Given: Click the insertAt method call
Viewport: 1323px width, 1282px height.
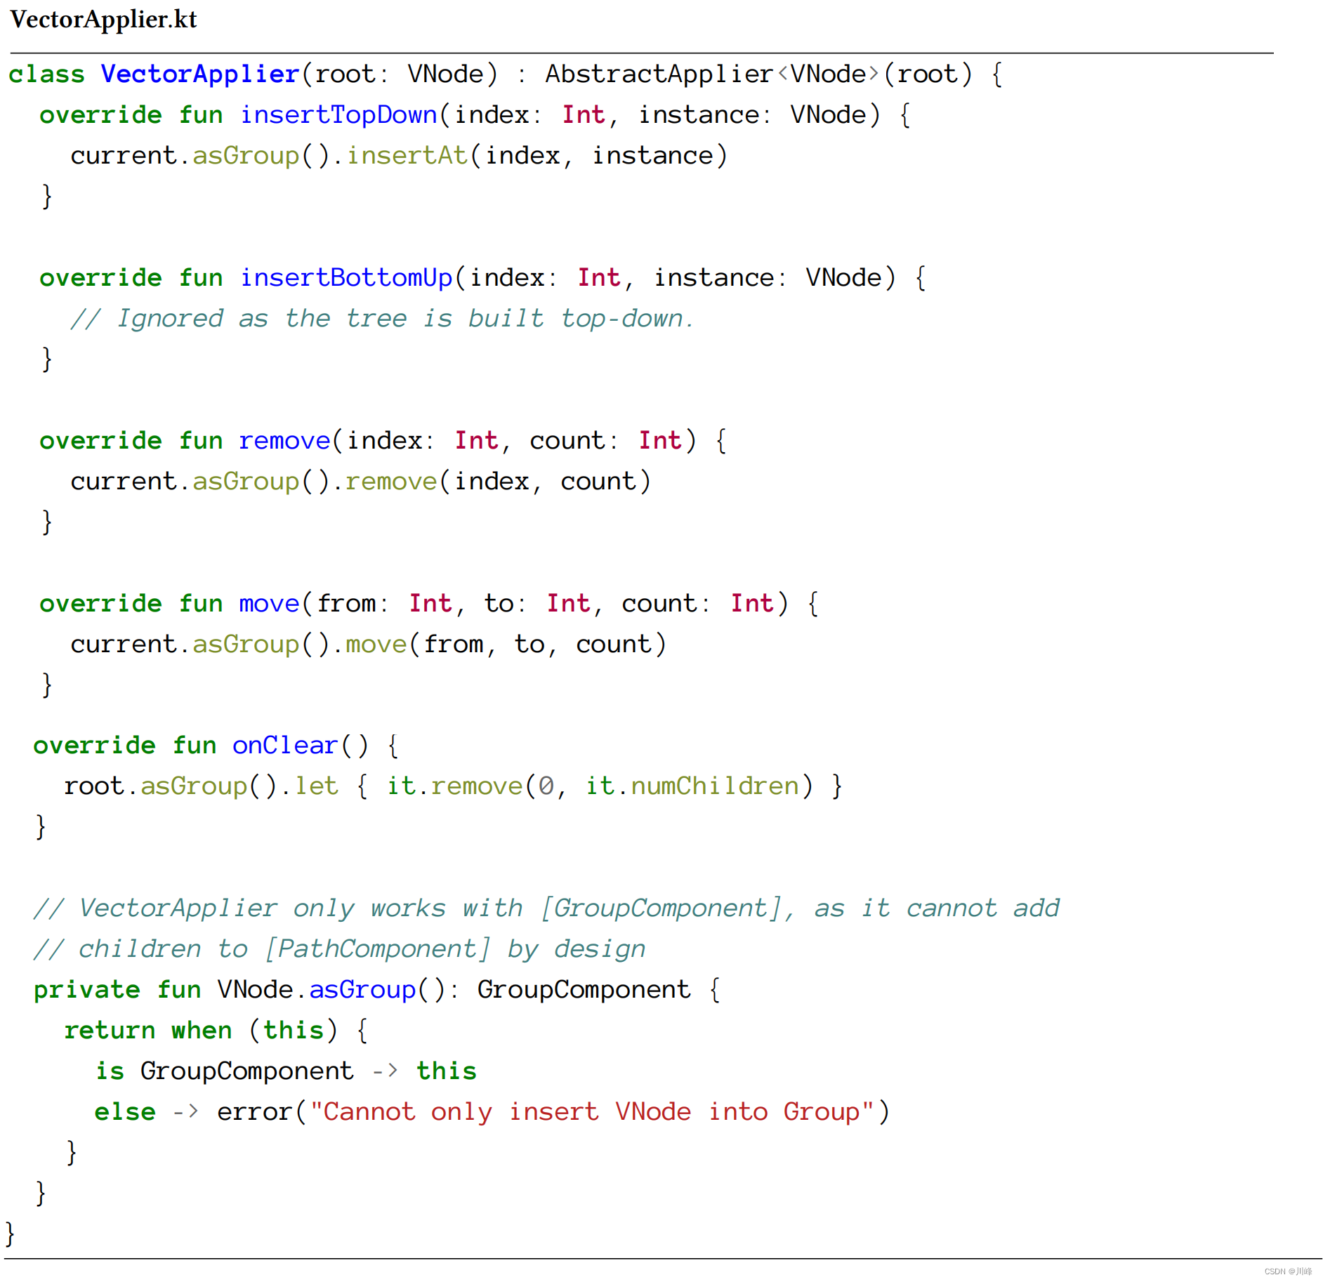Looking at the screenshot, I should click(407, 155).
